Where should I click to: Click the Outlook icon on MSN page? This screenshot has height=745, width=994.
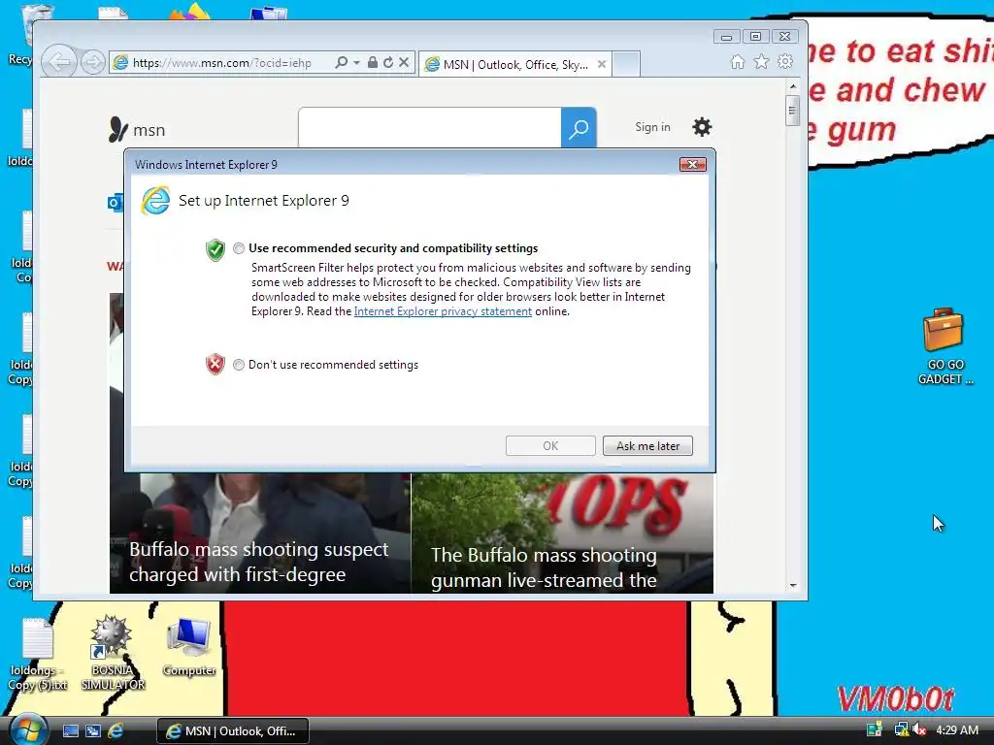[x=116, y=203]
